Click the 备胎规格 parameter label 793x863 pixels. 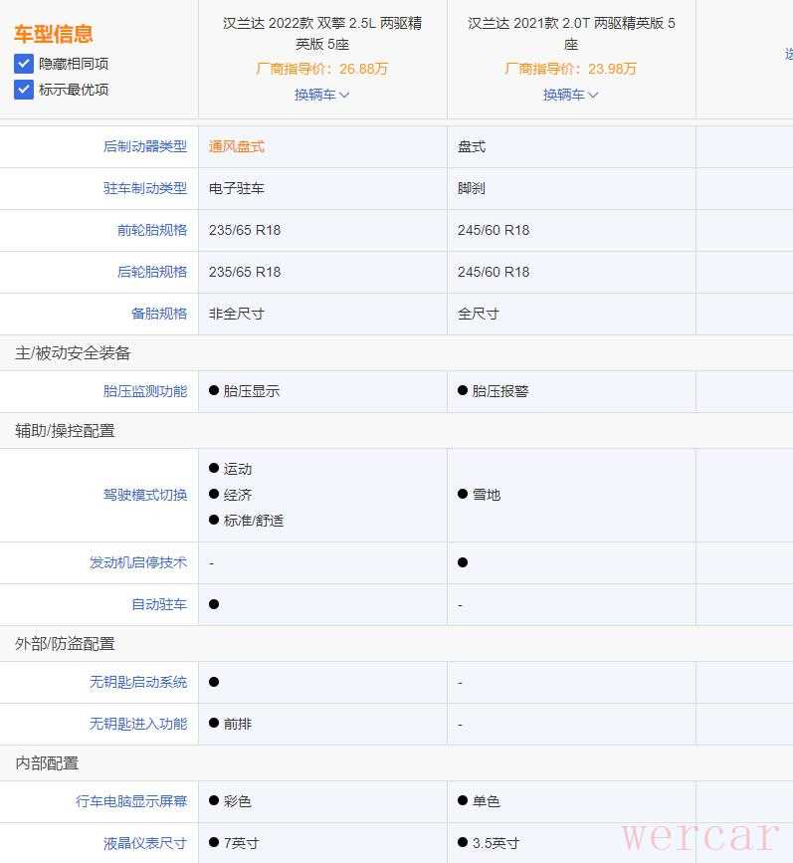(x=159, y=314)
